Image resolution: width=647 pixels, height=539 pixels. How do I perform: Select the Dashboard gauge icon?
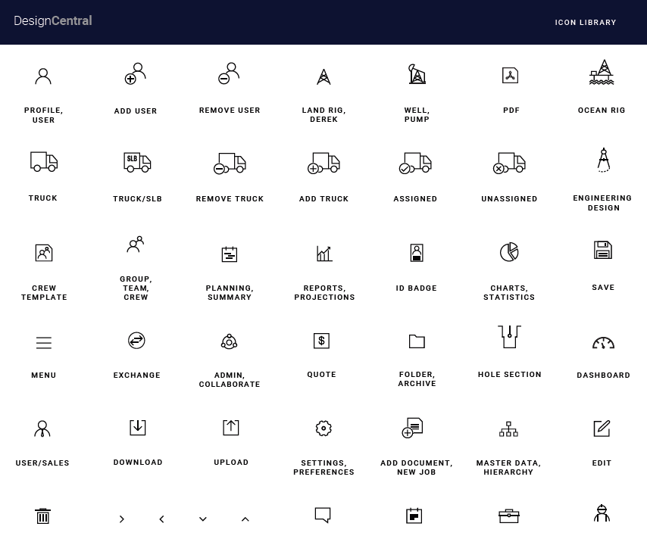[603, 343]
